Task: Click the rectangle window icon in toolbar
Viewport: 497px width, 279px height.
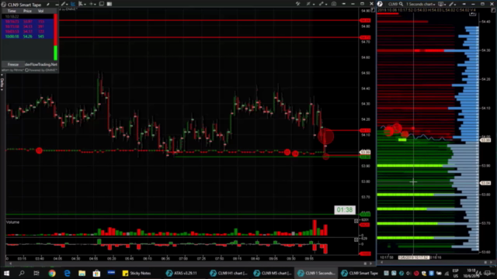Action: point(102,4)
